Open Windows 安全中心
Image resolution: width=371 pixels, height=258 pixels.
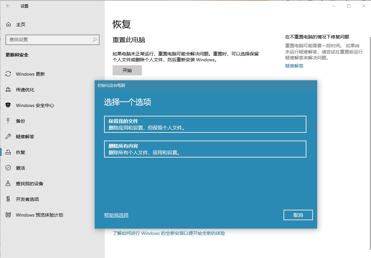(x=34, y=105)
